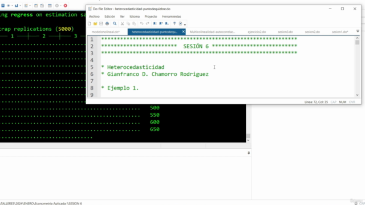Image resolution: width=365 pixels, height=205 pixels.
Task: Click the NUM indicator in status bar
Action: pyautogui.click(x=342, y=102)
